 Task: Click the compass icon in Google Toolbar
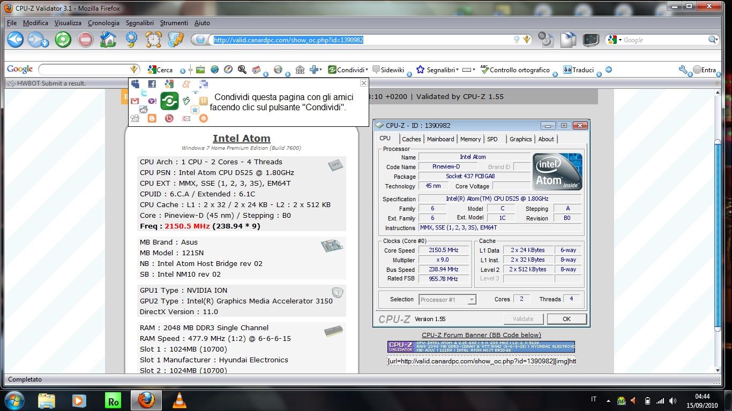point(228,70)
